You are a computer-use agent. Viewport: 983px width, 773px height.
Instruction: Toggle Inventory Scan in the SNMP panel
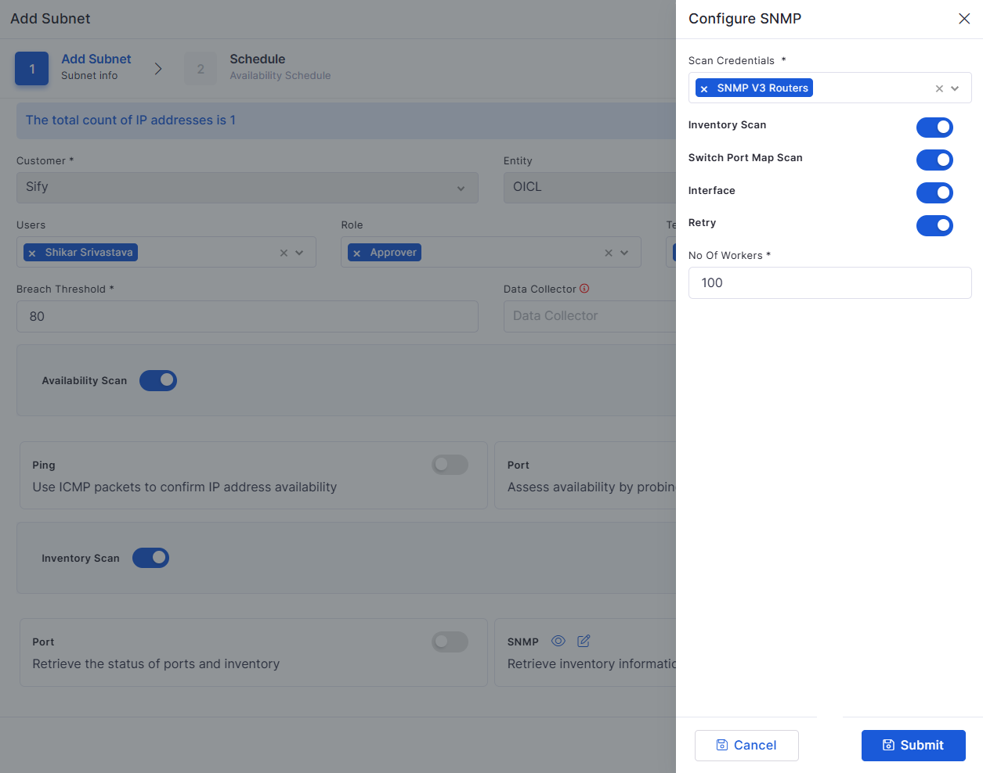(x=934, y=127)
